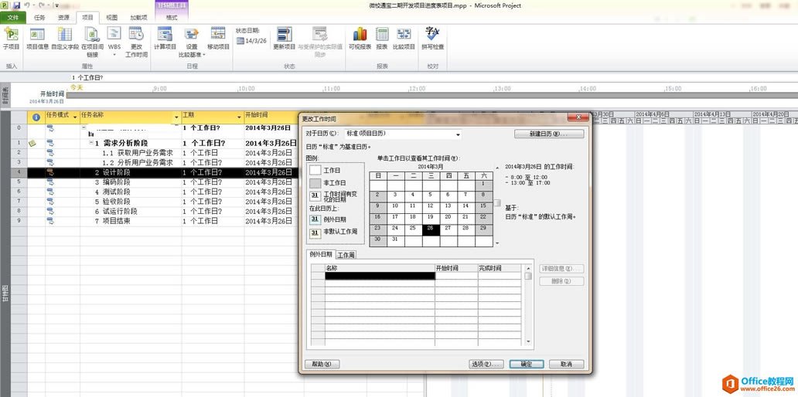Click the 更新项目 (Update Project) icon
This screenshot has height=397, width=798.
point(284,38)
